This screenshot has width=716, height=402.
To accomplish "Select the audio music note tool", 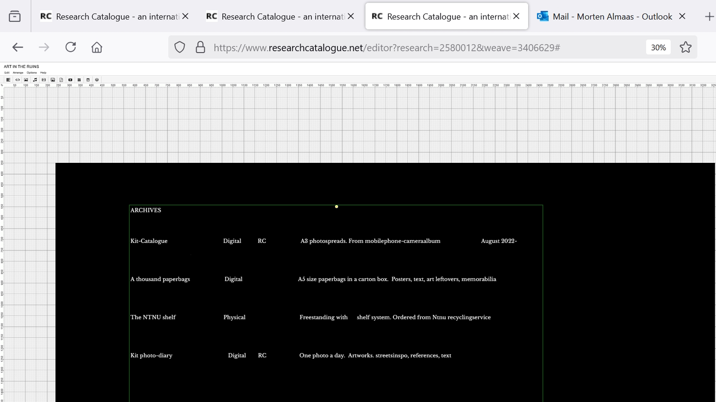I will [x=35, y=80].
